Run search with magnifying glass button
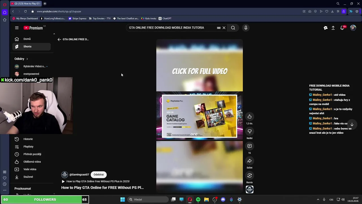362x204 pixels. (233, 28)
